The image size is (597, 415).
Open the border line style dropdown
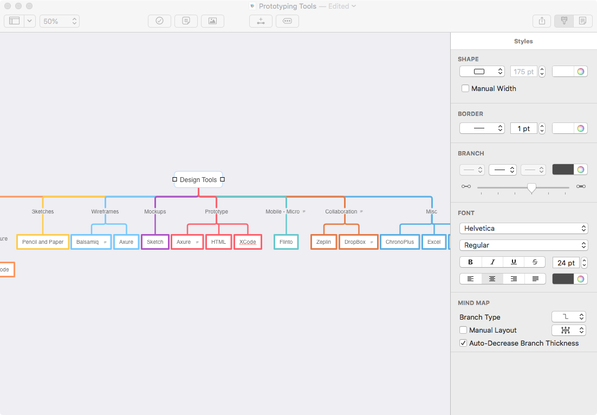coord(482,128)
